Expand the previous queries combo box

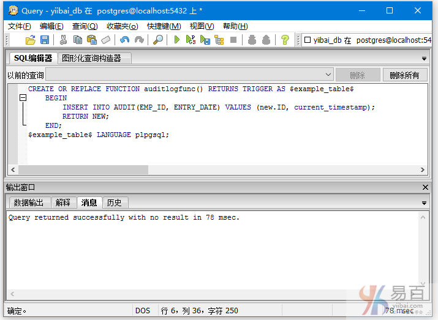pyautogui.click(x=328, y=75)
